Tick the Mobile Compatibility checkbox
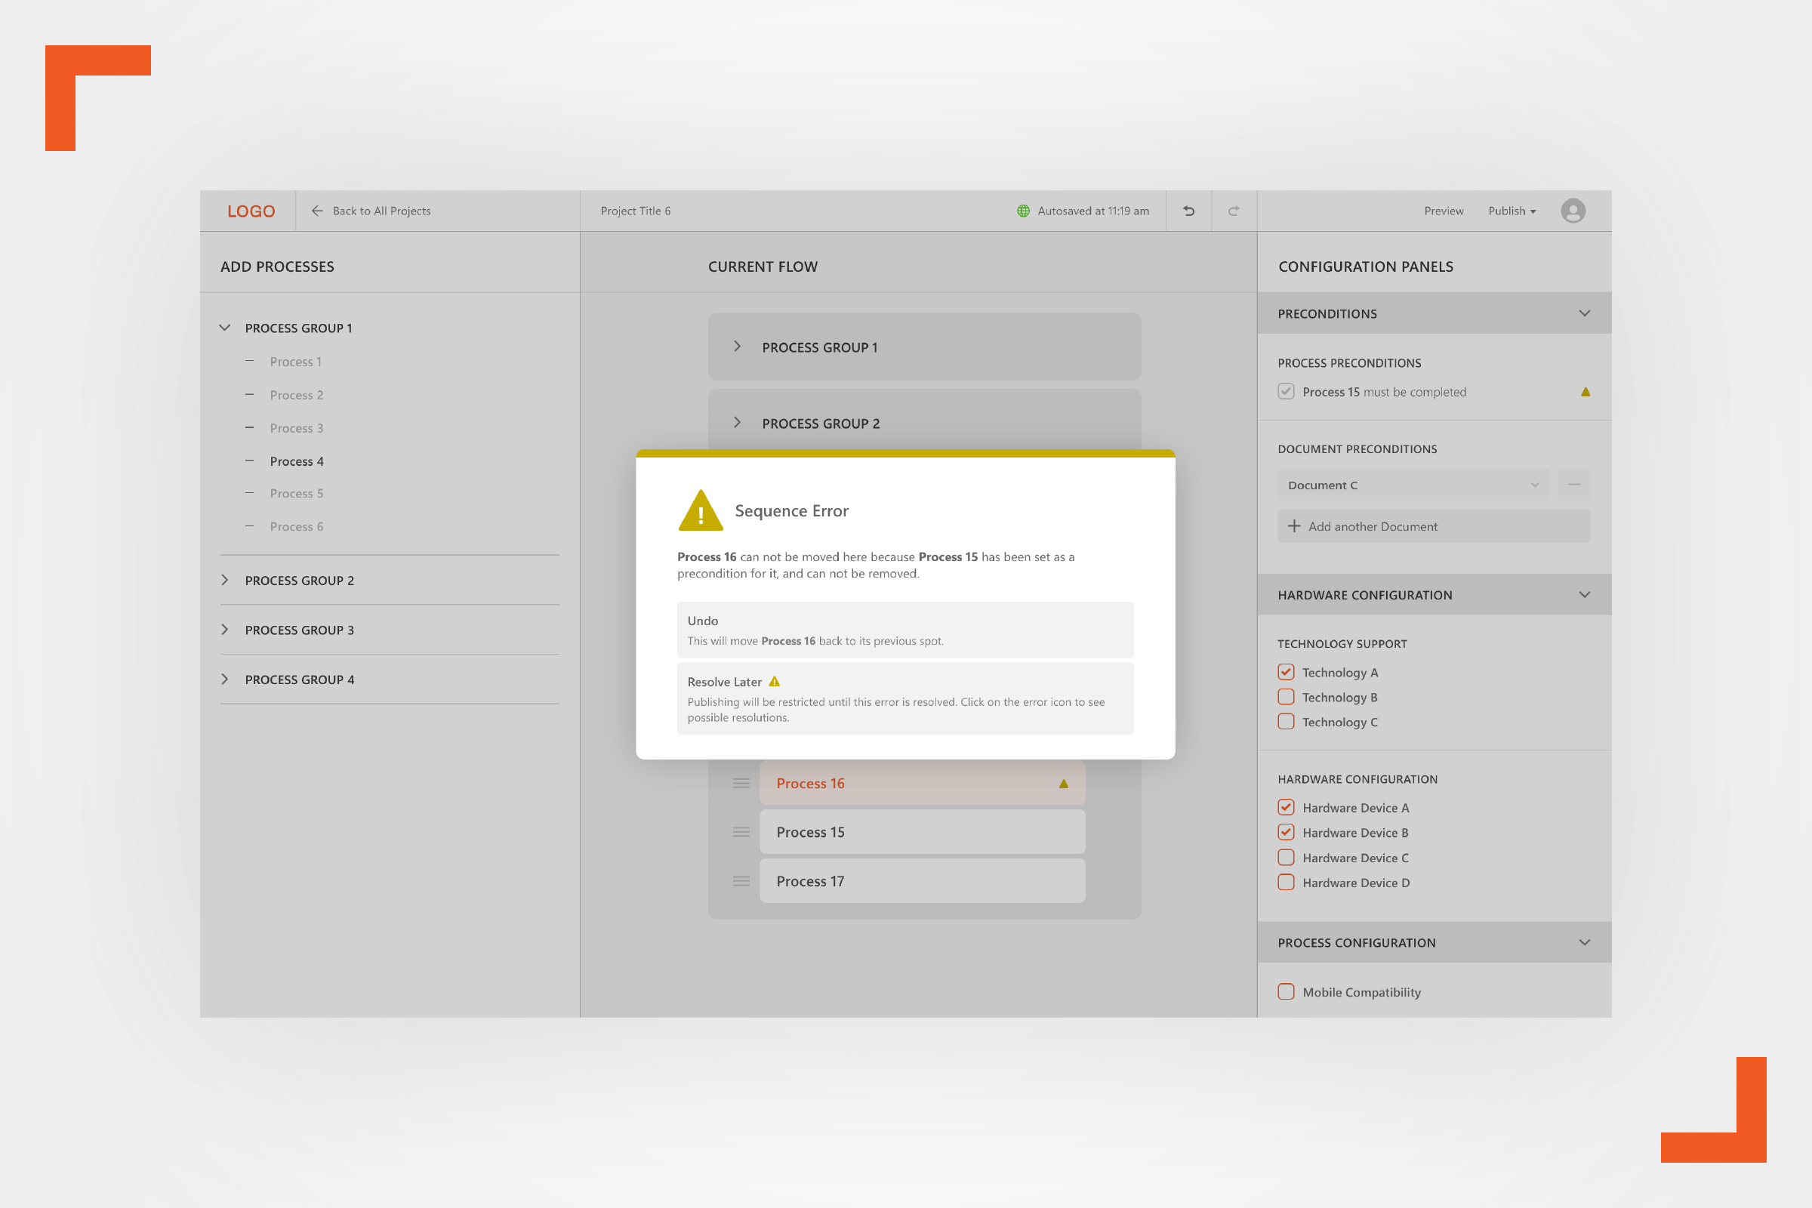The width and height of the screenshot is (1812, 1208). point(1286,991)
